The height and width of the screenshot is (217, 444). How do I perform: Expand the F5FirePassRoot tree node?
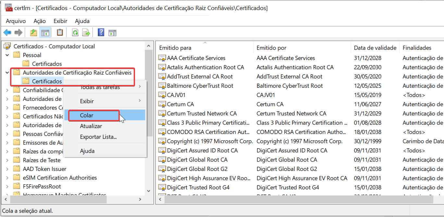pyautogui.click(x=7, y=187)
